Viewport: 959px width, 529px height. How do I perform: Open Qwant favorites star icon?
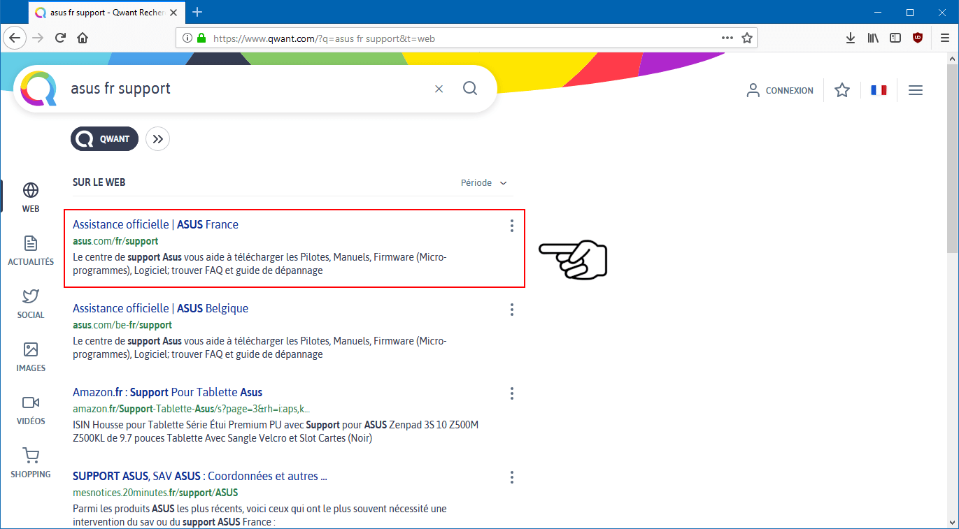point(842,90)
